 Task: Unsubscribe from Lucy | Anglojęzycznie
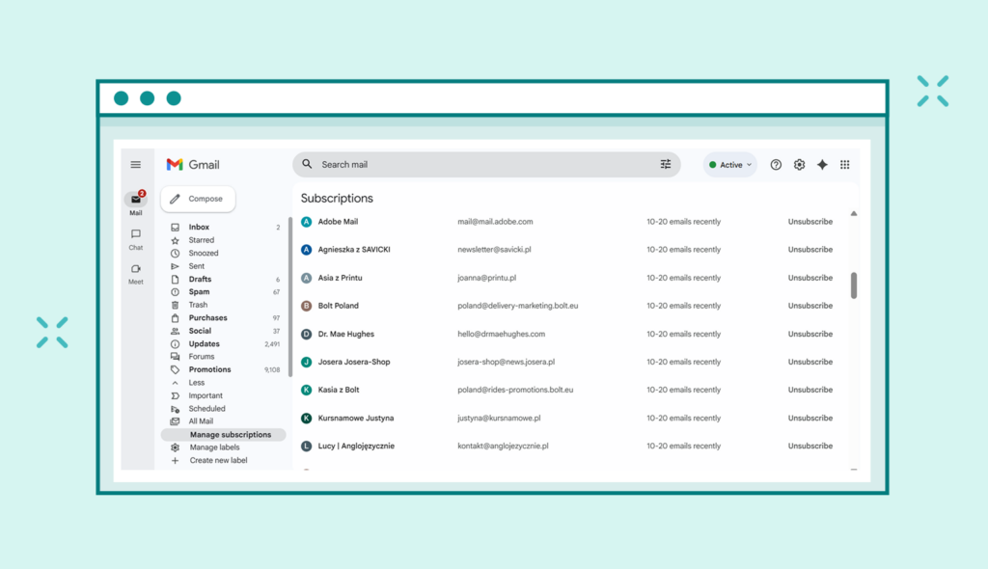pyautogui.click(x=810, y=447)
